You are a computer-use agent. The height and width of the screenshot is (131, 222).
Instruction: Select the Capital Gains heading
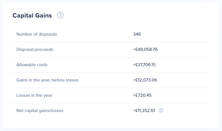pos(32,16)
